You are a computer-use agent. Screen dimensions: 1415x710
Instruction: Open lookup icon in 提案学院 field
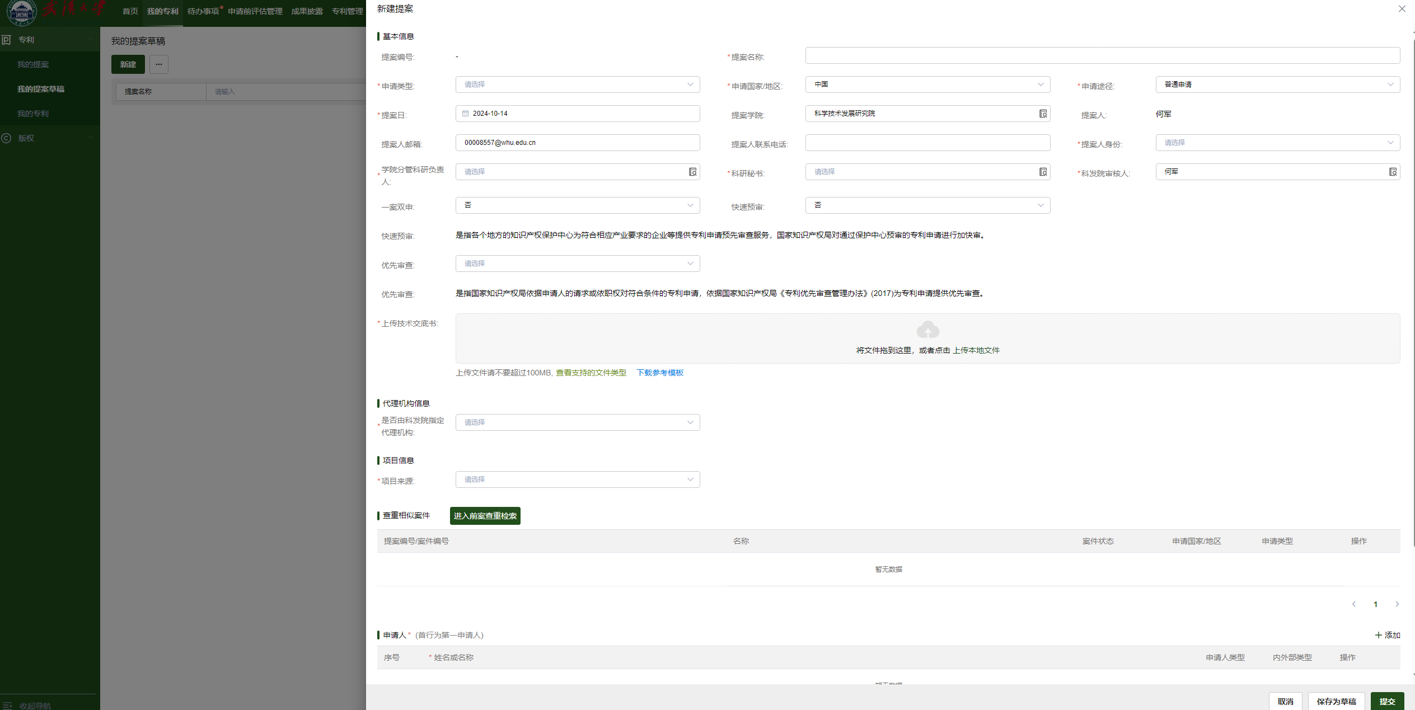tap(1043, 114)
